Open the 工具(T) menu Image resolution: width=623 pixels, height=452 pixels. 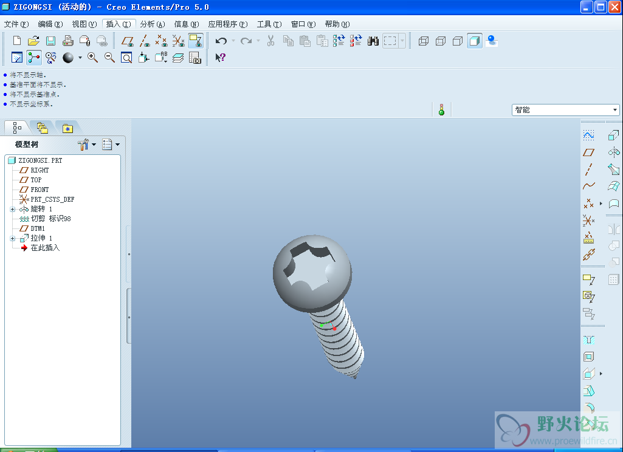(x=269, y=24)
